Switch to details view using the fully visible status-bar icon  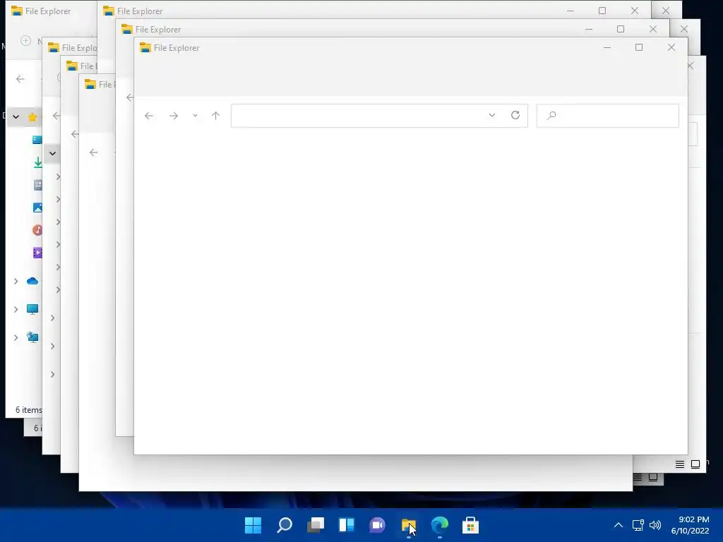click(680, 464)
